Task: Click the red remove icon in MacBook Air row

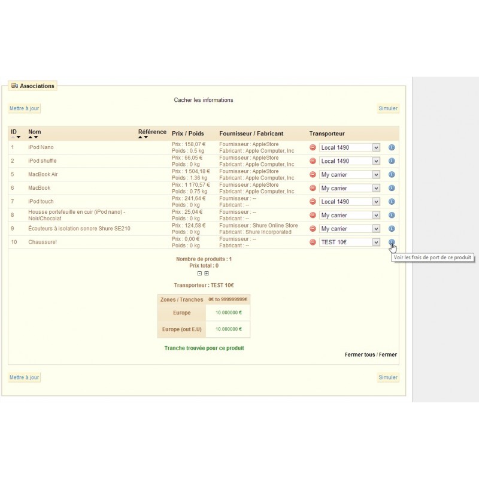Action: click(x=313, y=175)
